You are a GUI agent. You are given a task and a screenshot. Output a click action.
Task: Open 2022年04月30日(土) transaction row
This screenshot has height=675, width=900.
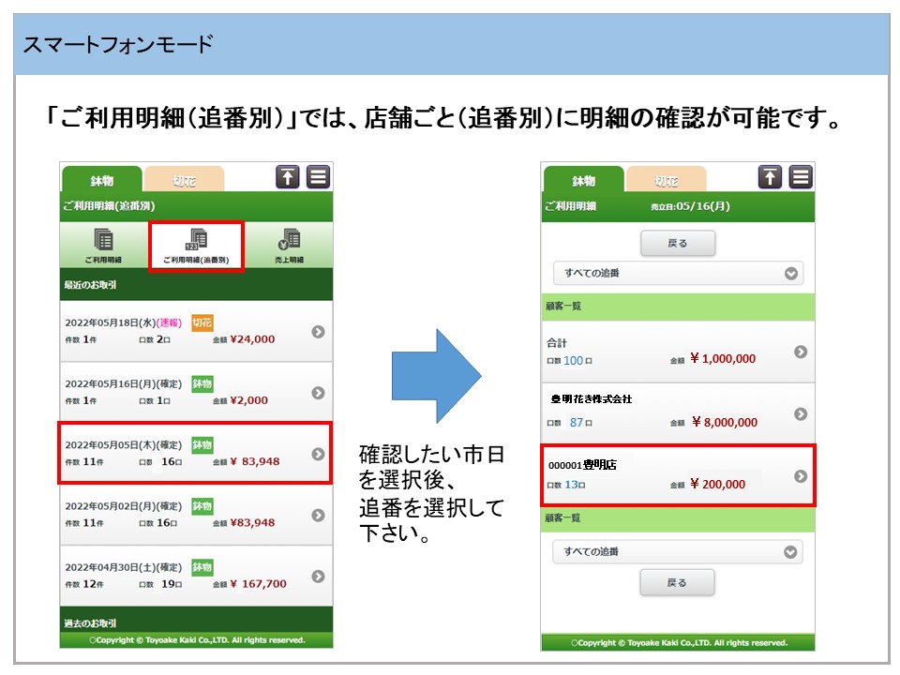click(195, 576)
